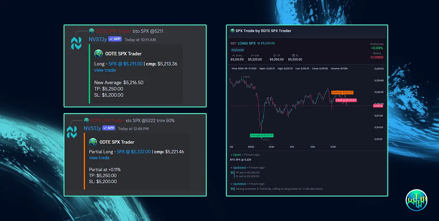This screenshot has width=439, height=221.
Task: Click embed author icon in the Long SPX card
Action: pos(98,53)
